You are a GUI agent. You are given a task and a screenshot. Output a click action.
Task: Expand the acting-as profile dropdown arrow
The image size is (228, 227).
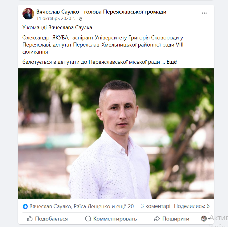coord(209,219)
